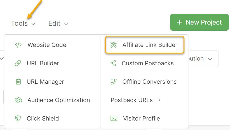Click the Visitor Profile ID card icon
This screenshot has width=230, height=130.
click(114, 119)
